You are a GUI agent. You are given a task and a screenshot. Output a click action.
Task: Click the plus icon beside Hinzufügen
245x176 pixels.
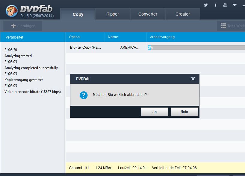13,26
